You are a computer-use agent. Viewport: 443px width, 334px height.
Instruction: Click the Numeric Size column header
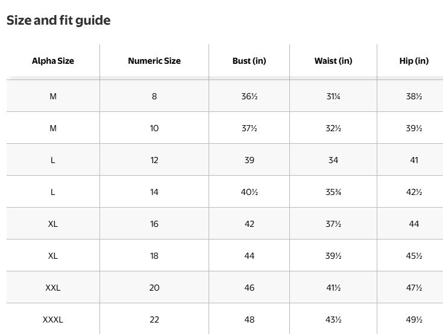pyautogui.click(x=154, y=61)
